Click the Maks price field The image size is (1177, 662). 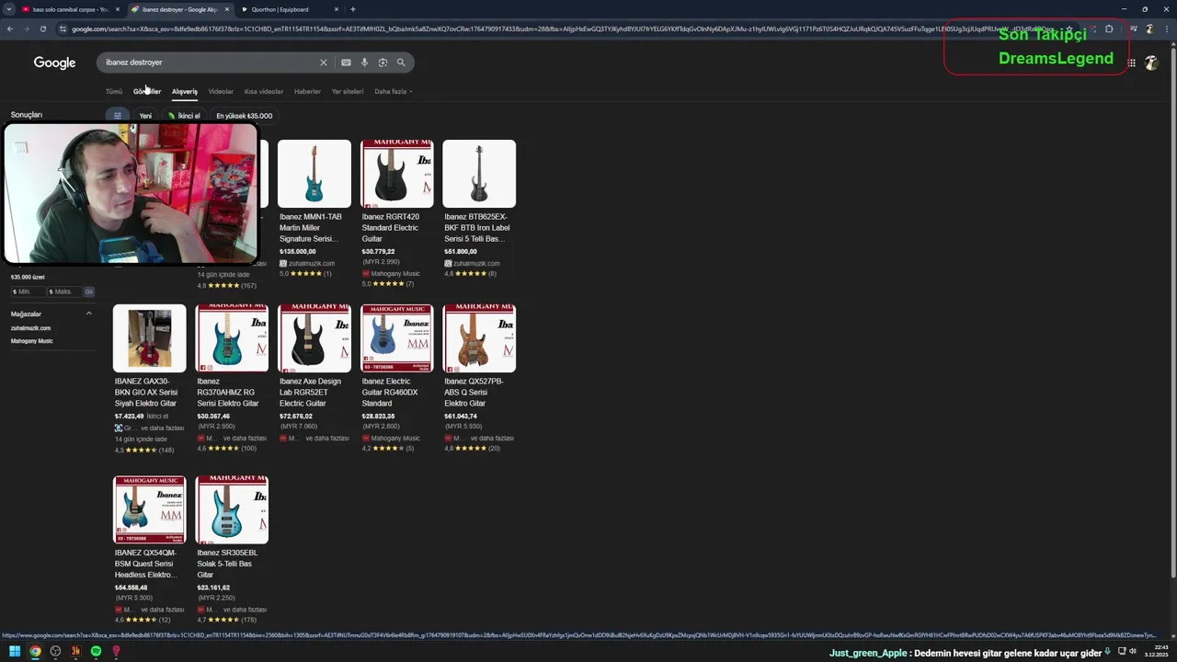[64, 291]
